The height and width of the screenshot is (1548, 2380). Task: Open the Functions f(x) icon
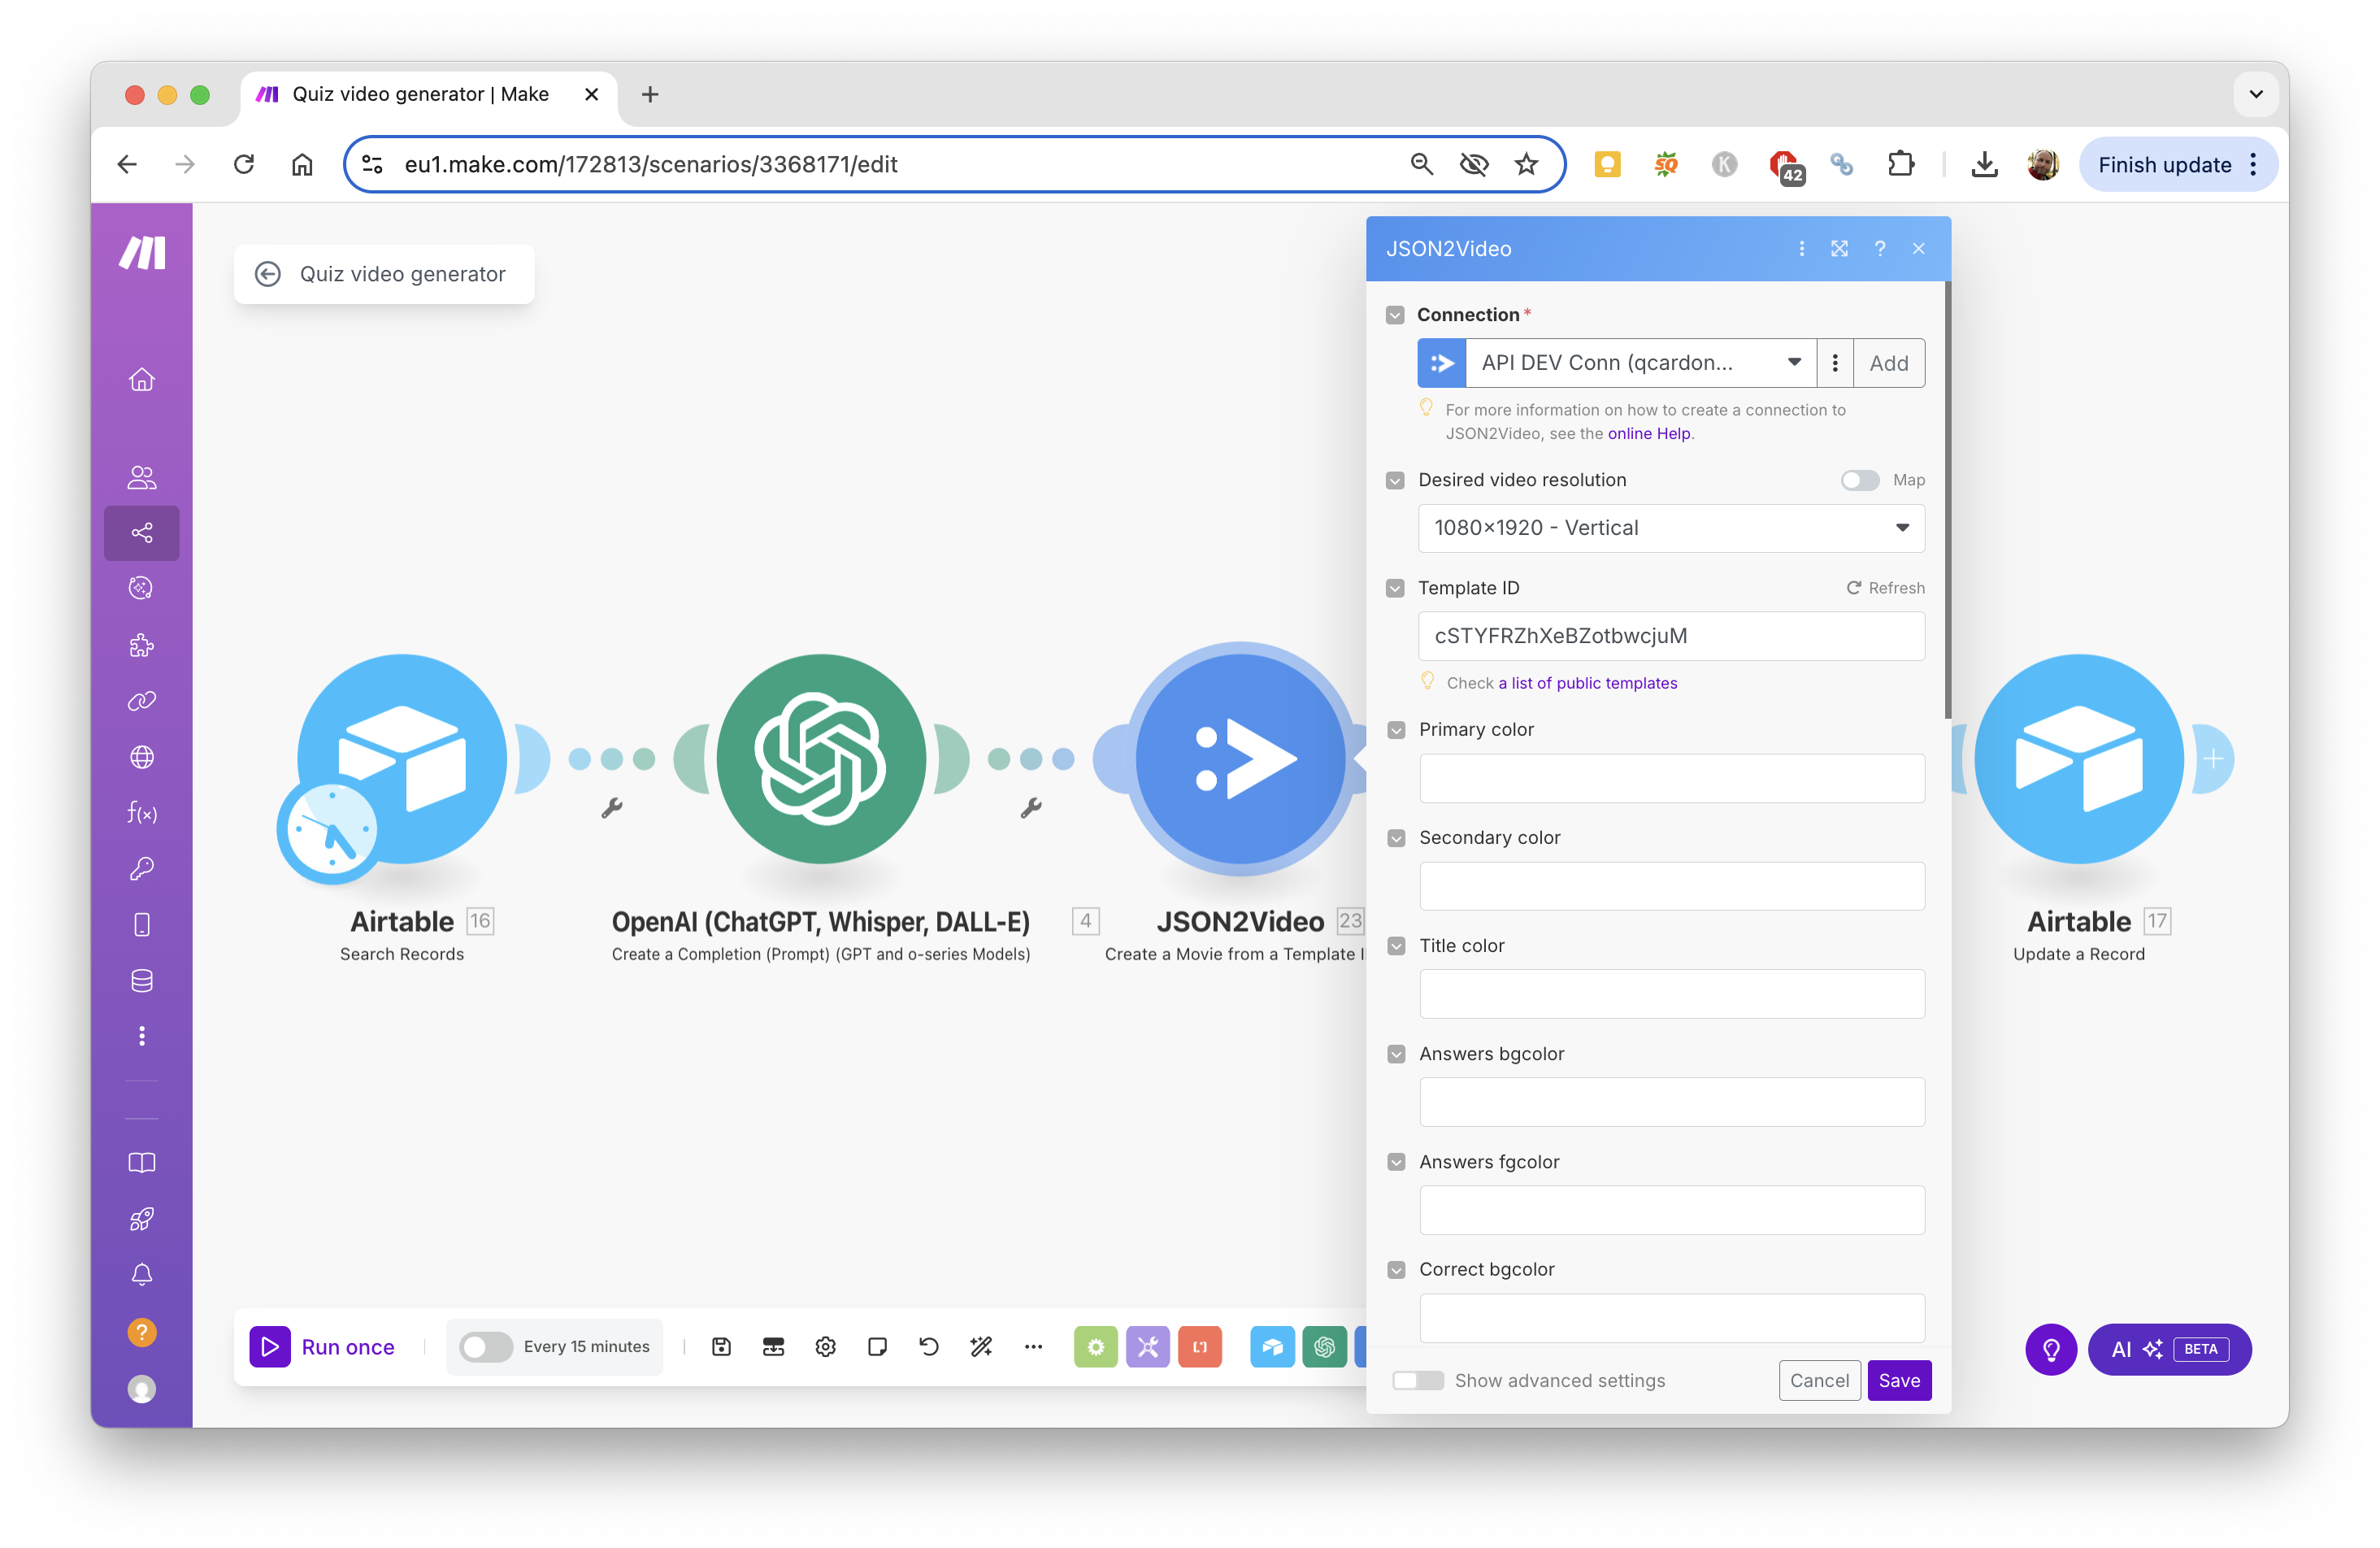tap(142, 813)
